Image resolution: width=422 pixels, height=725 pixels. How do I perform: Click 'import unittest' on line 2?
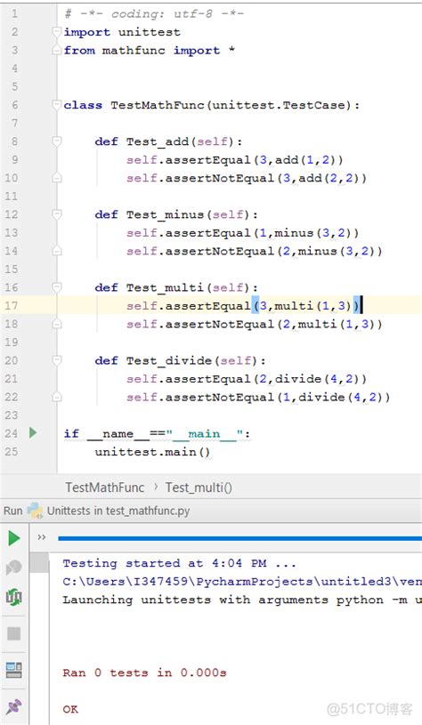pyautogui.click(x=122, y=32)
